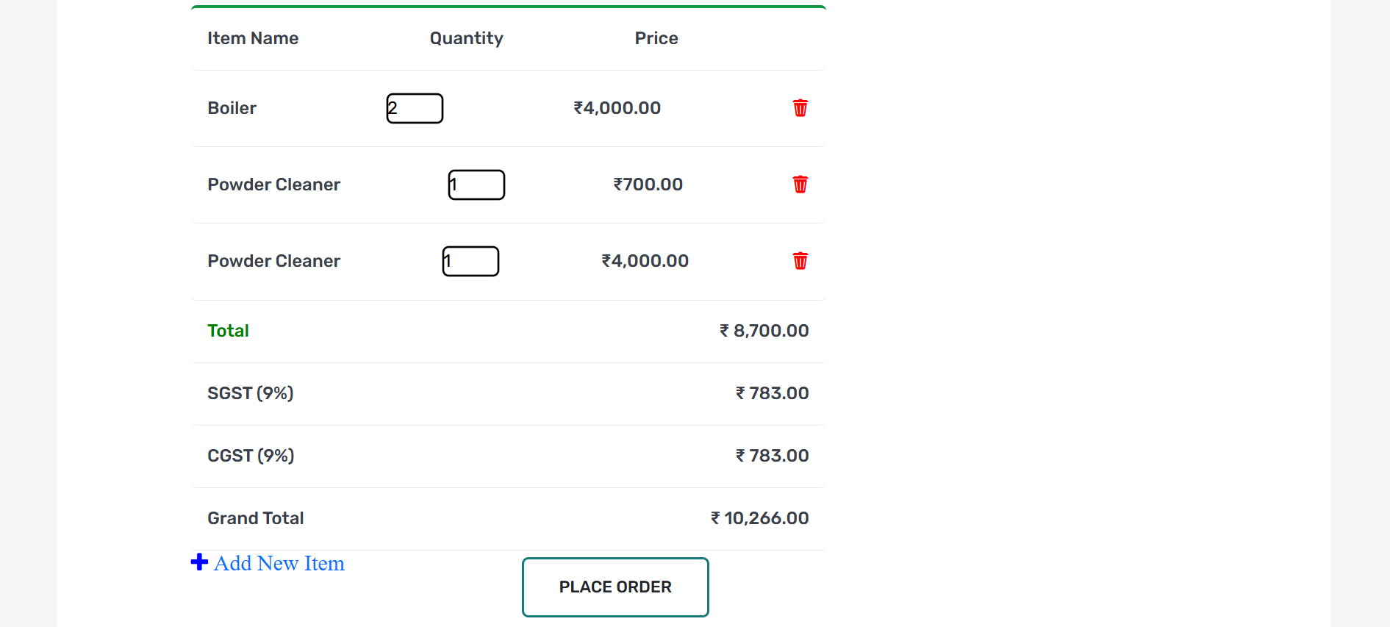The width and height of the screenshot is (1390, 627).
Task: Click the Grand Total amount ₹ 10,266.00
Action: [x=759, y=518]
